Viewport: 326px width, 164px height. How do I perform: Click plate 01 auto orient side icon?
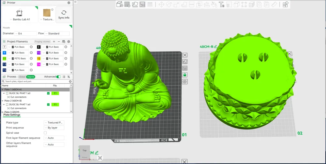tap(185, 61)
